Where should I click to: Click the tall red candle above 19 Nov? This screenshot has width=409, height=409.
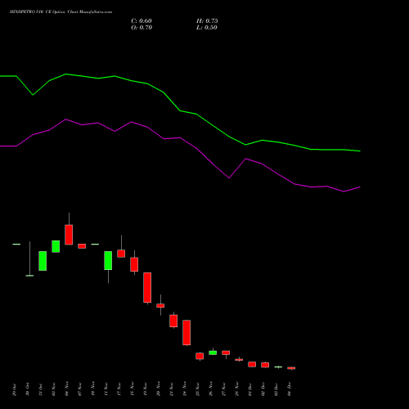147,287
